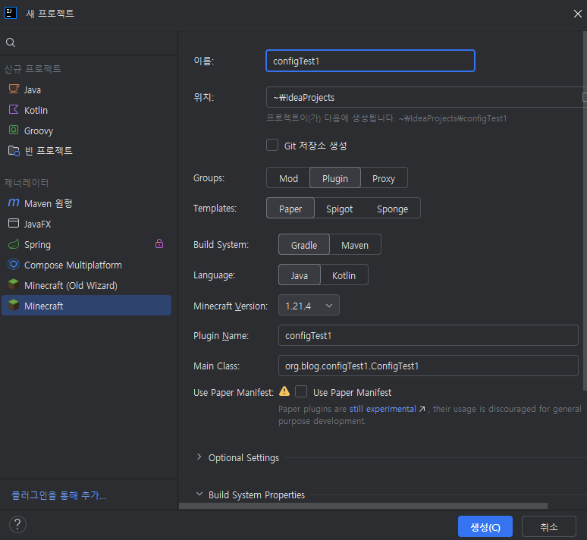Click the Java coffee cup icon
This screenshot has height=540, width=587.
coord(14,89)
